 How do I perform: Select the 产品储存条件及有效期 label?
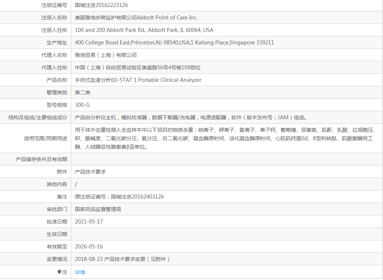41,159
